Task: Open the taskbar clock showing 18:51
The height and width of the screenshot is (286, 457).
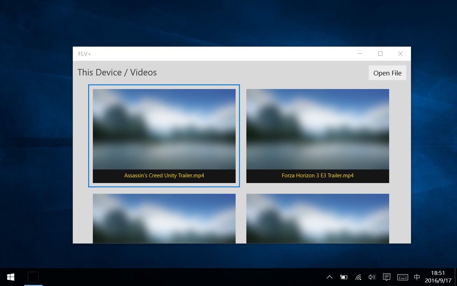Action: pyautogui.click(x=438, y=277)
